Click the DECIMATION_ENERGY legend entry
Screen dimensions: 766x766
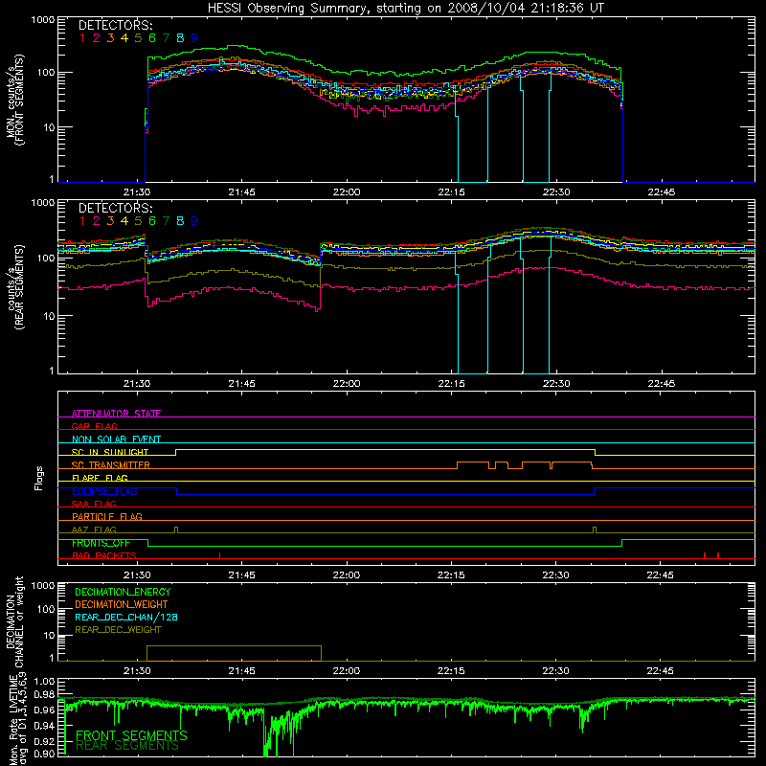tap(123, 592)
